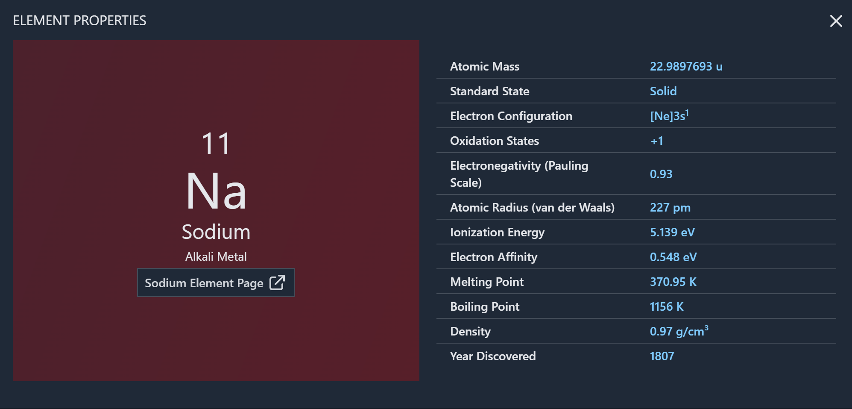
Task: Click the external link icon beside Sodium Element Page
Action: [277, 282]
